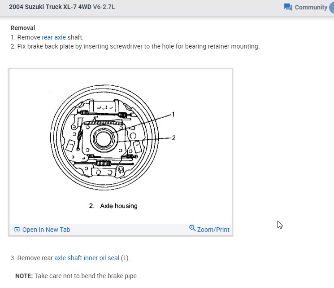Click the V6-2.7L engine label

click(104, 7)
